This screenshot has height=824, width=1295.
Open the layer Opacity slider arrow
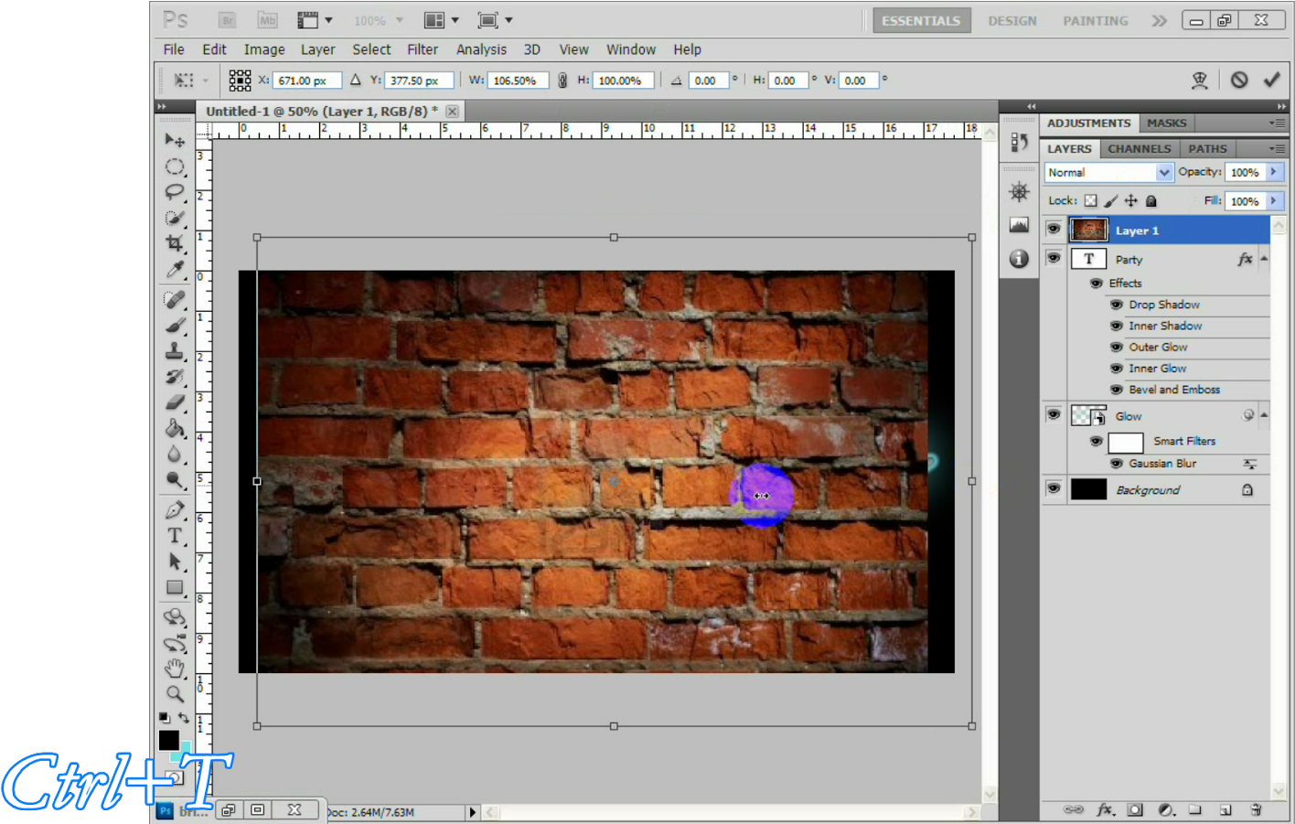pyautogui.click(x=1273, y=172)
